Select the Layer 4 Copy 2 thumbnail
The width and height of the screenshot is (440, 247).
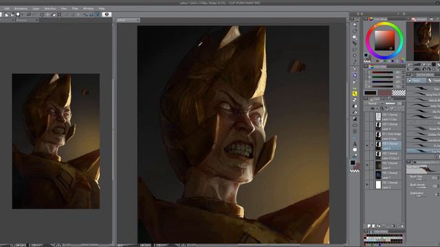(x=378, y=156)
